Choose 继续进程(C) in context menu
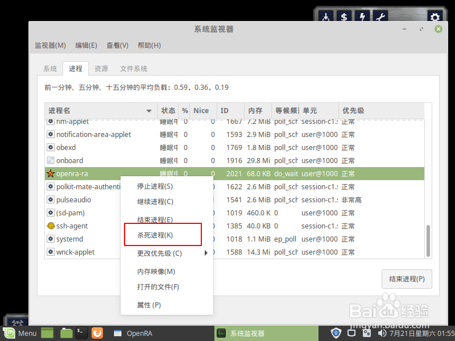Screen dimensions: 455x341 pos(167,202)
